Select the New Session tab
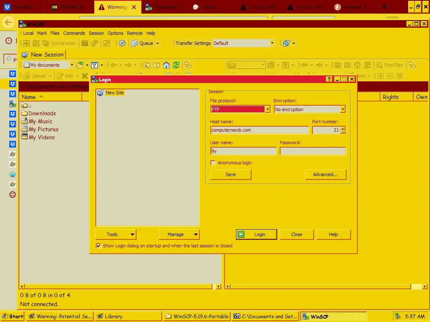 (x=42, y=55)
